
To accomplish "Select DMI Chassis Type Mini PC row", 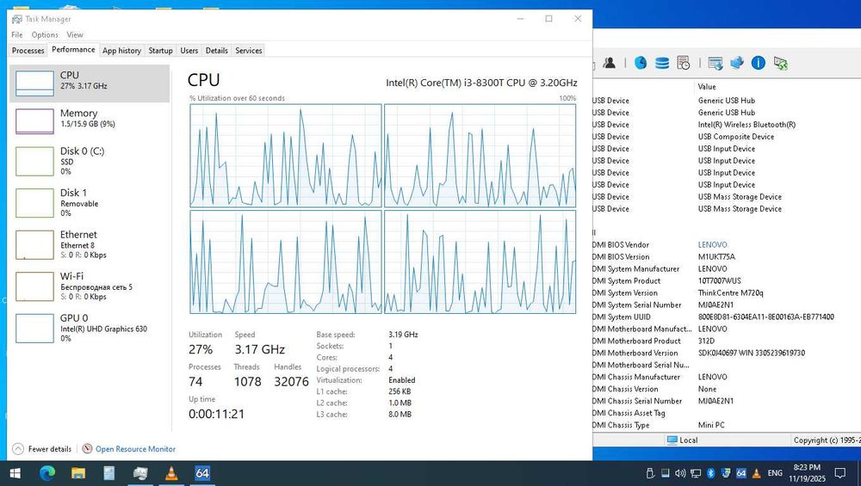I will point(727,425).
